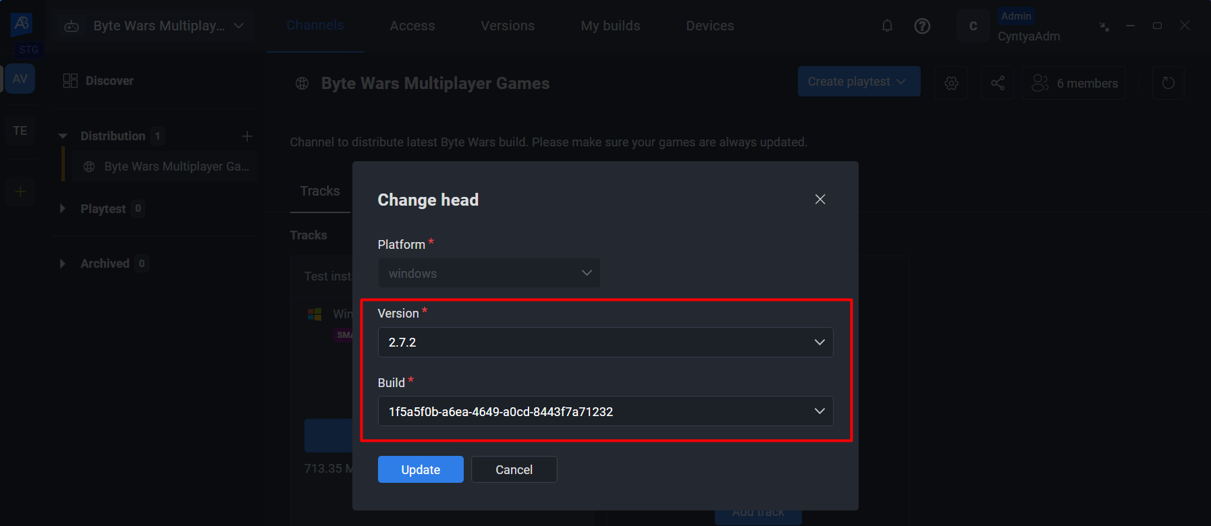Add a new distribution channel
This screenshot has width=1211, height=526.
(x=247, y=136)
